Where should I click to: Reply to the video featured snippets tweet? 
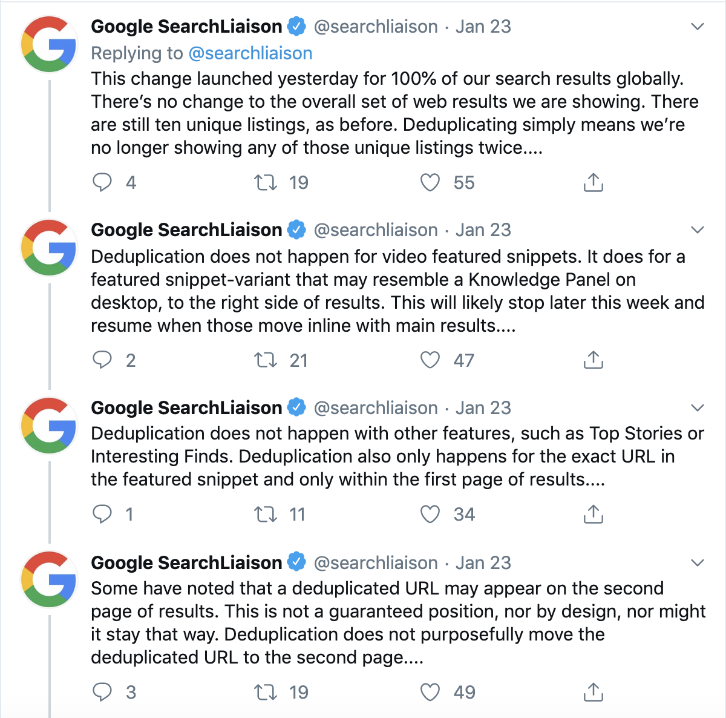coord(102,360)
